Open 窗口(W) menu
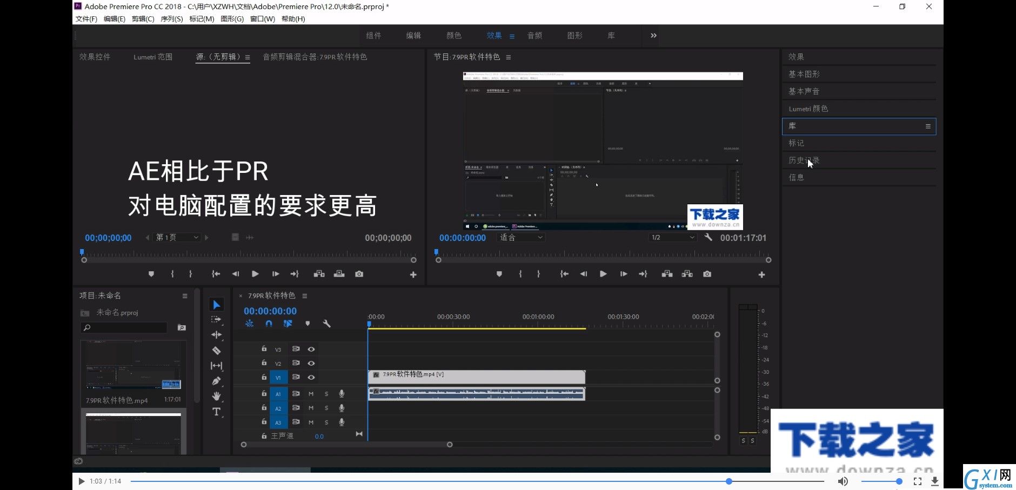 coord(263,19)
